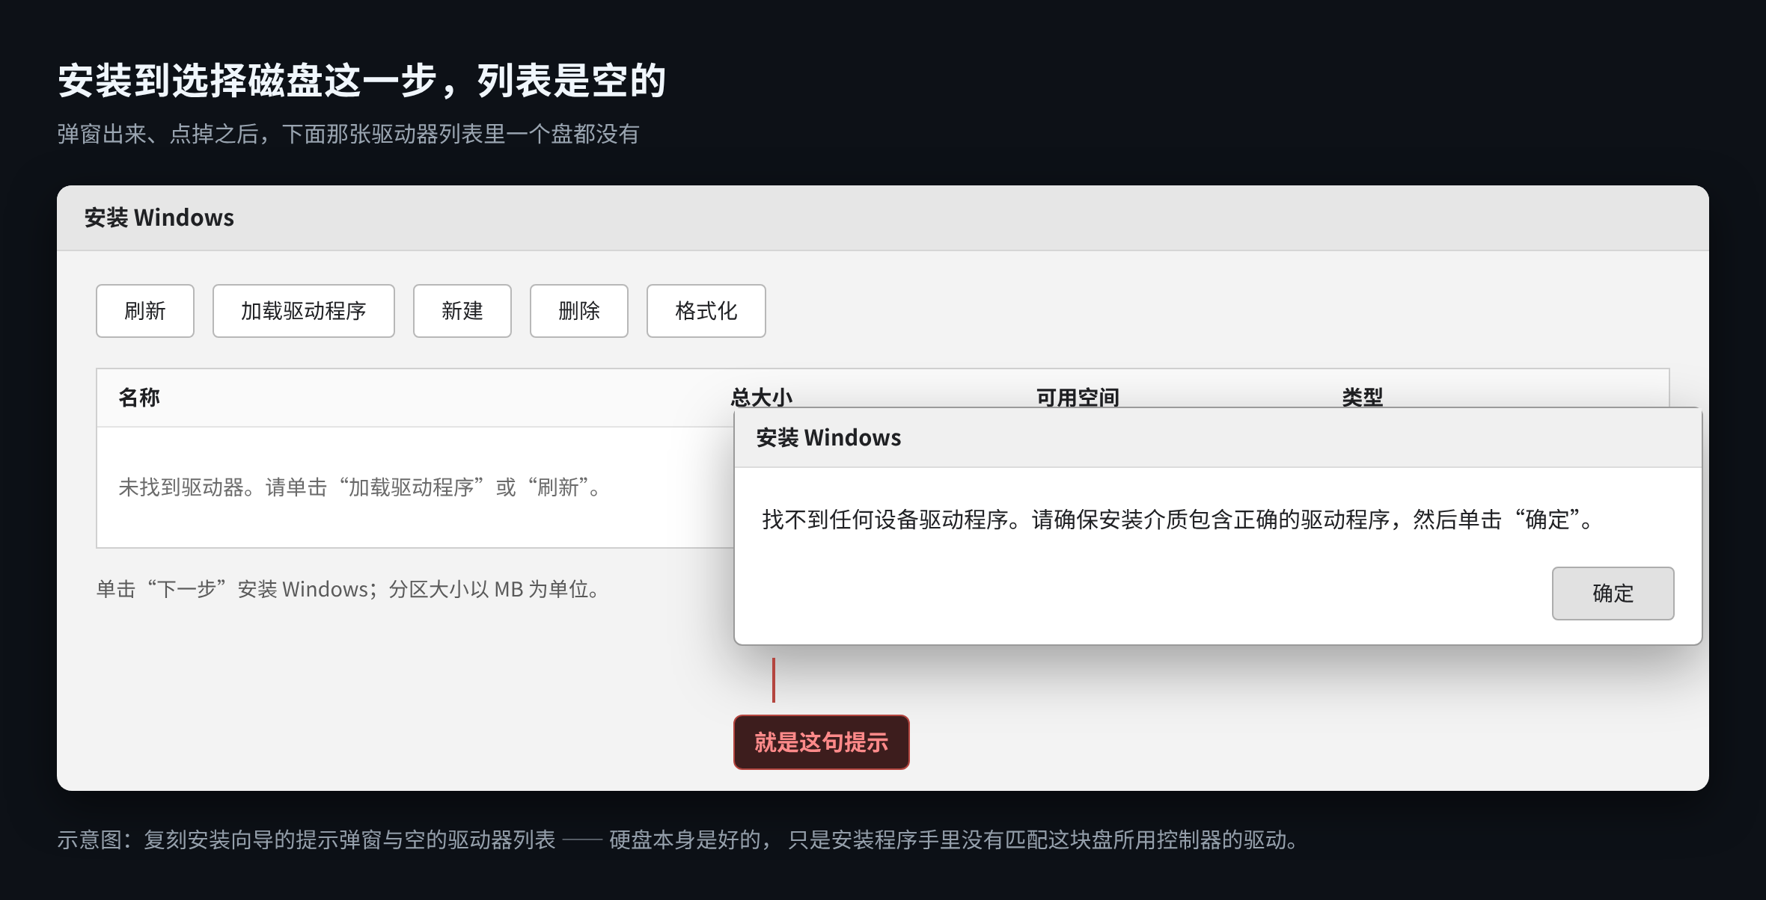Hit the 格式化 button

click(x=706, y=311)
